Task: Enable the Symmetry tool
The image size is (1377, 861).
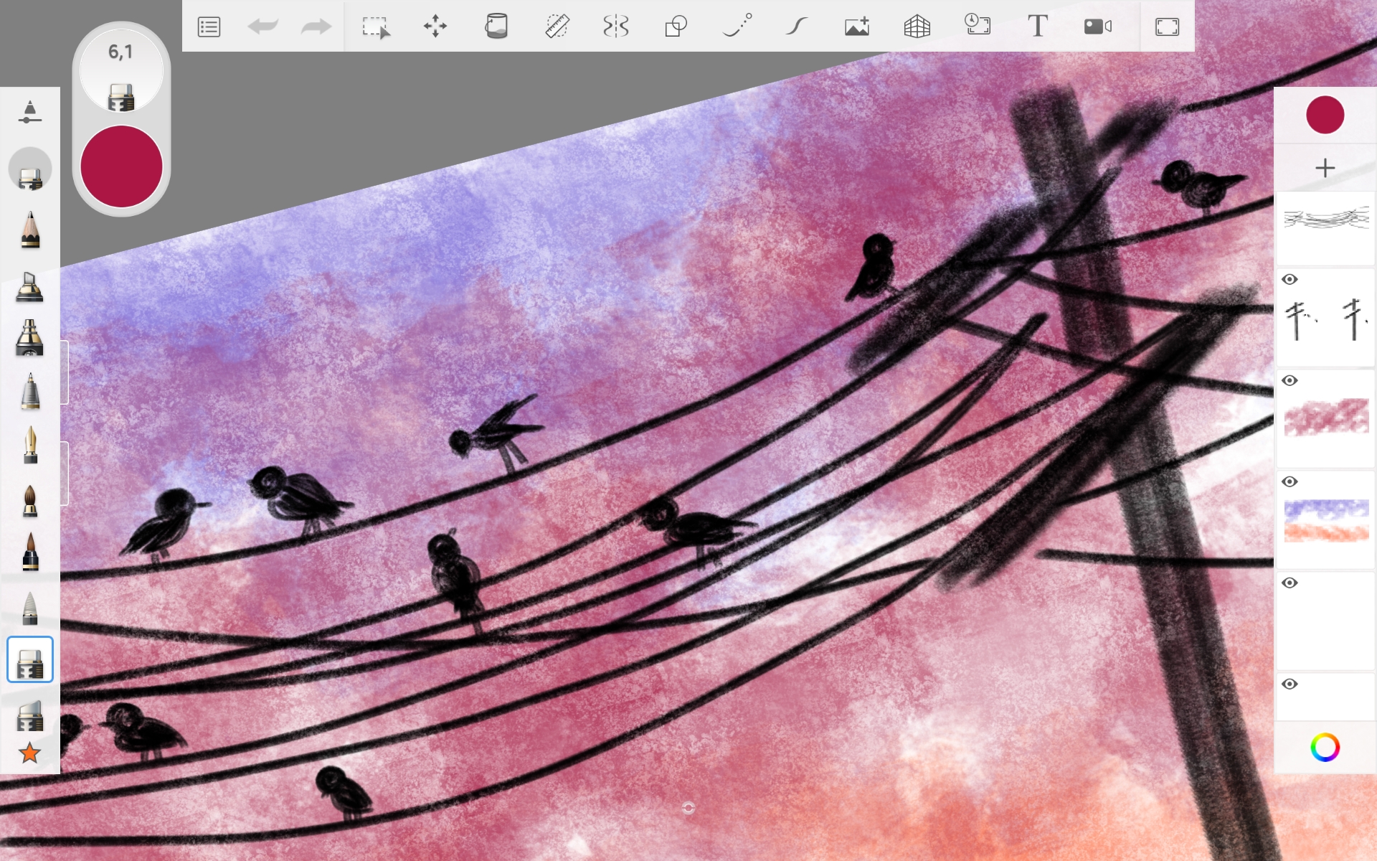Action: (616, 27)
